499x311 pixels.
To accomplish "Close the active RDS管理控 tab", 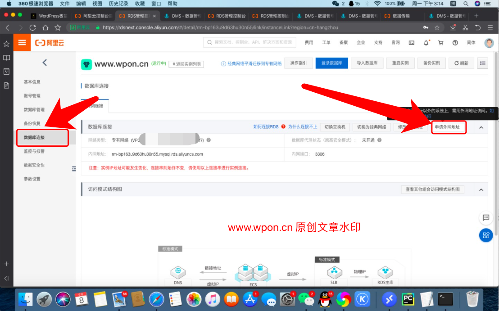I will (x=154, y=16).
